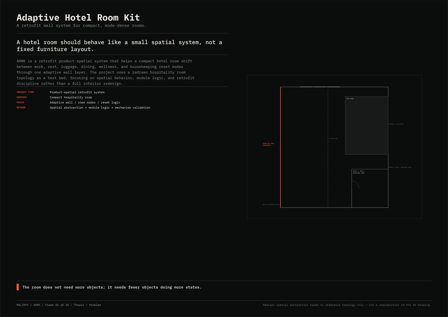Click the "ADAPTIVE WALL CANDIDATE" diagram label
Viewport: 448px width, 317px height.
click(268, 144)
